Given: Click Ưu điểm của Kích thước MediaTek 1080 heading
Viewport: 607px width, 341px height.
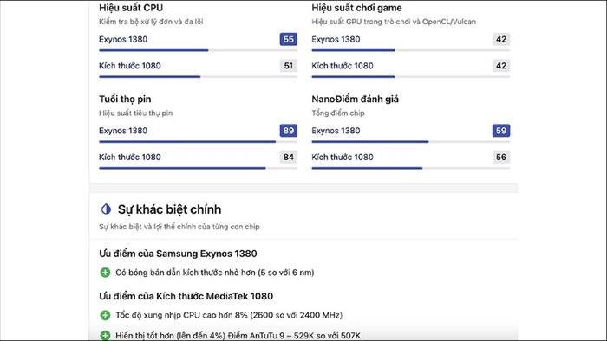Looking at the screenshot, I should pos(186,296).
